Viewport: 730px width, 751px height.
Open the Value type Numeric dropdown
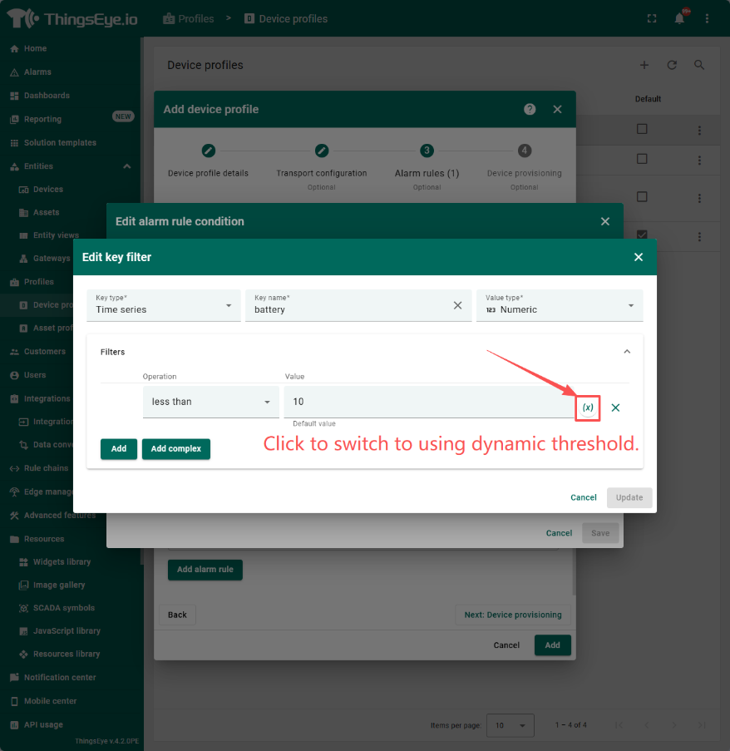pos(559,305)
